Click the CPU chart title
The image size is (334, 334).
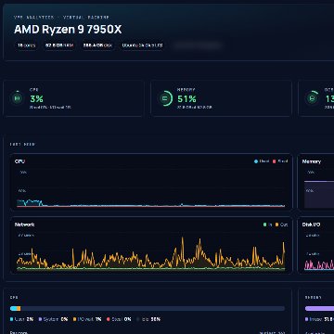[19, 161]
